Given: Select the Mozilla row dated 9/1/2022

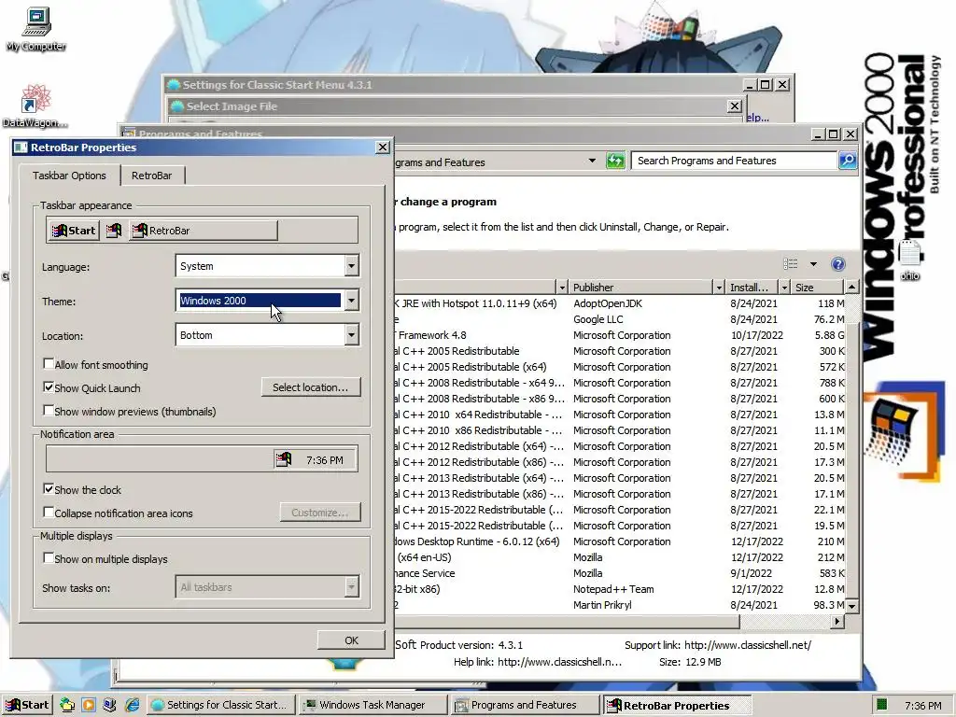Looking at the screenshot, I should click(x=620, y=573).
